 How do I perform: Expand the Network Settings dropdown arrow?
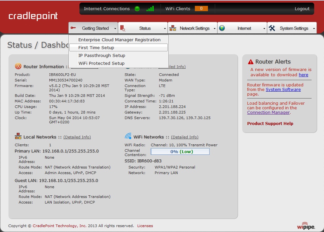point(214,29)
